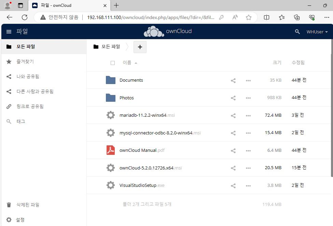This screenshot has height=226, width=333.
Task: Open the search magnifier in ownCloud header
Action: tap(297, 32)
